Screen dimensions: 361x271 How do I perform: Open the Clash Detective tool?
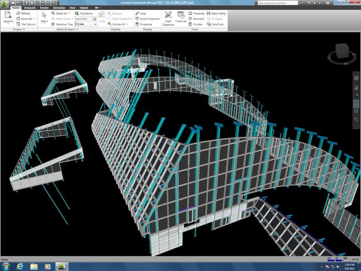168,18
